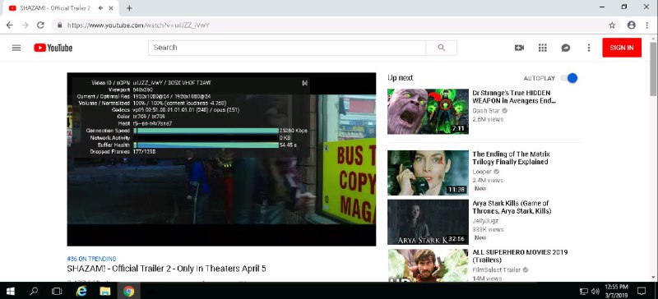Open the Chrome profile avatar

(x=631, y=25)
